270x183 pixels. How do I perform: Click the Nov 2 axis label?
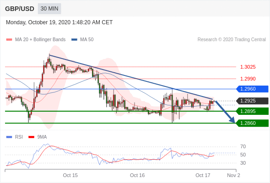tap(233, 175)
